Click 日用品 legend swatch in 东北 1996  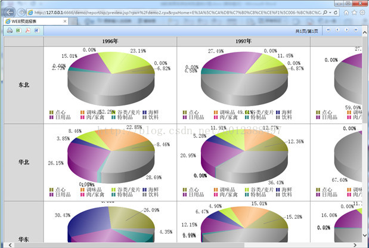51,117
